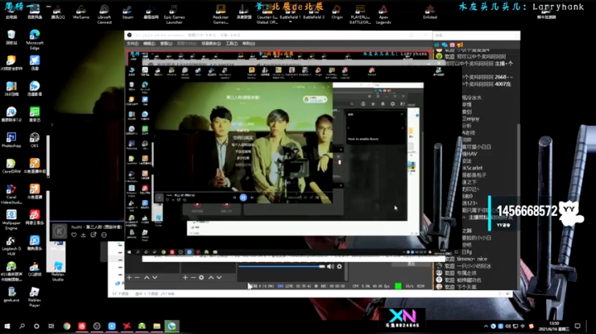The height and width of the screenshot is (334, 596).
Task: Open Roblox Player desktop icon
Action: click(x=34, y=297)
